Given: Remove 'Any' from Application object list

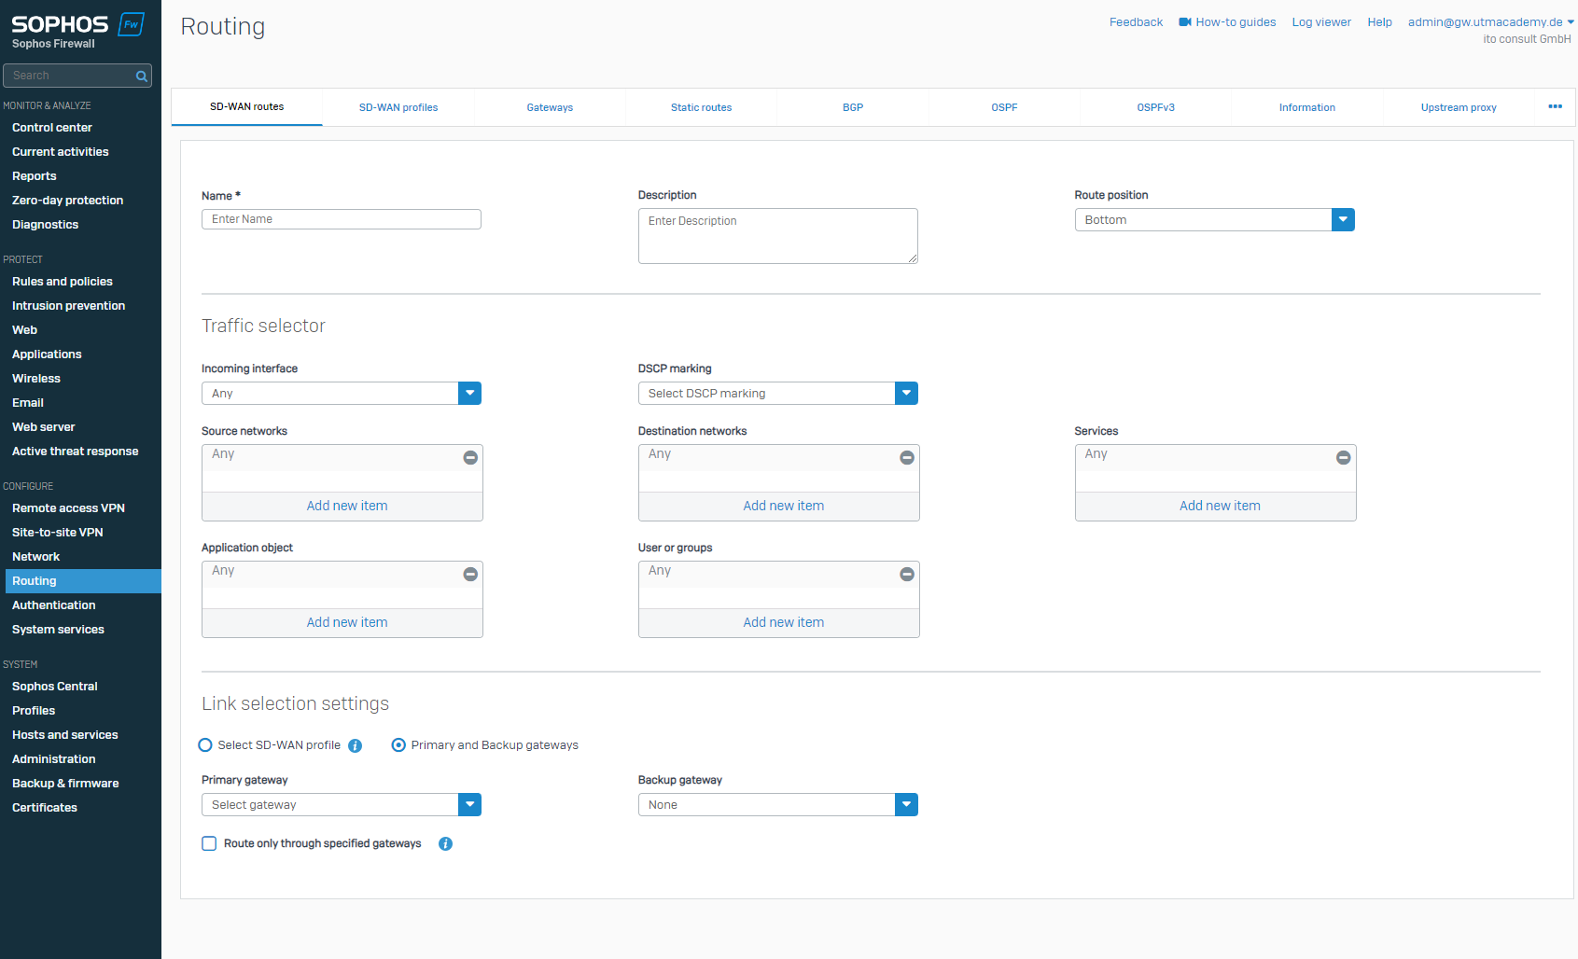Looking at the screenshot, I should click(x=470, y=574).
